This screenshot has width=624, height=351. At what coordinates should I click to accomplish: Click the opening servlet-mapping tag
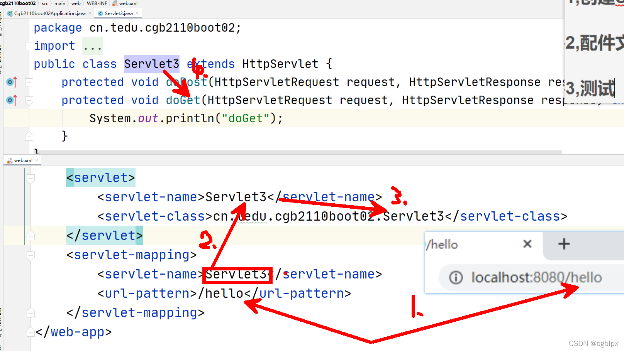(132, 255)
